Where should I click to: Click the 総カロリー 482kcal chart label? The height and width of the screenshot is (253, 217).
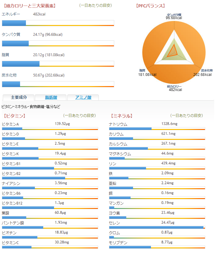(175, 88)
